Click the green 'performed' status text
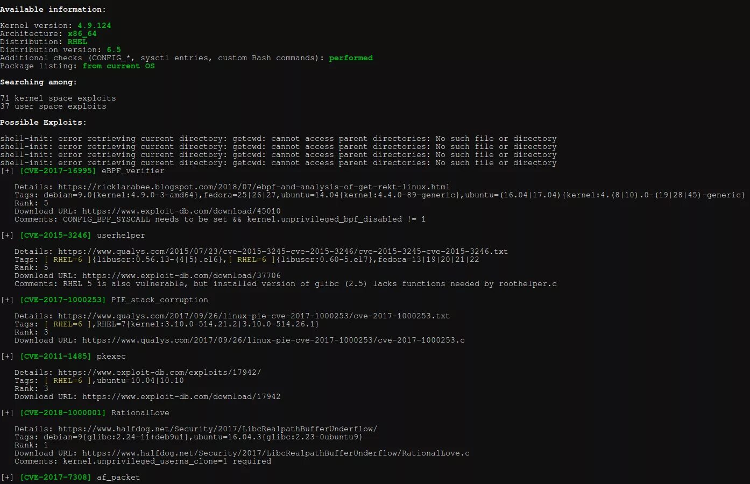The height and width of the screenshot is (484, 750). [351, 58]
